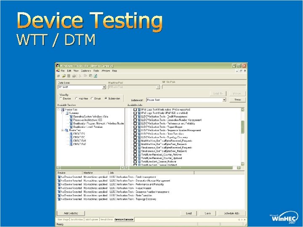The image size is (303, 227).
Task: Check LLD2 Verification Tests - Credit Management
Action: coord(135,116)
